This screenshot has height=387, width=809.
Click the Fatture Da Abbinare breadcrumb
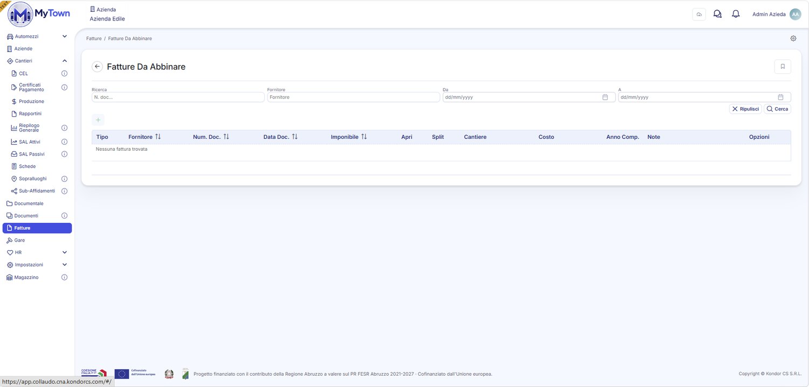coord(130,39)
